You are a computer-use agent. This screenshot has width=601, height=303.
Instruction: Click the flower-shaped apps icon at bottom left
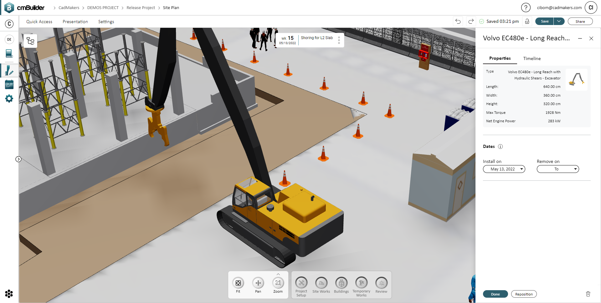click(9, 294)
